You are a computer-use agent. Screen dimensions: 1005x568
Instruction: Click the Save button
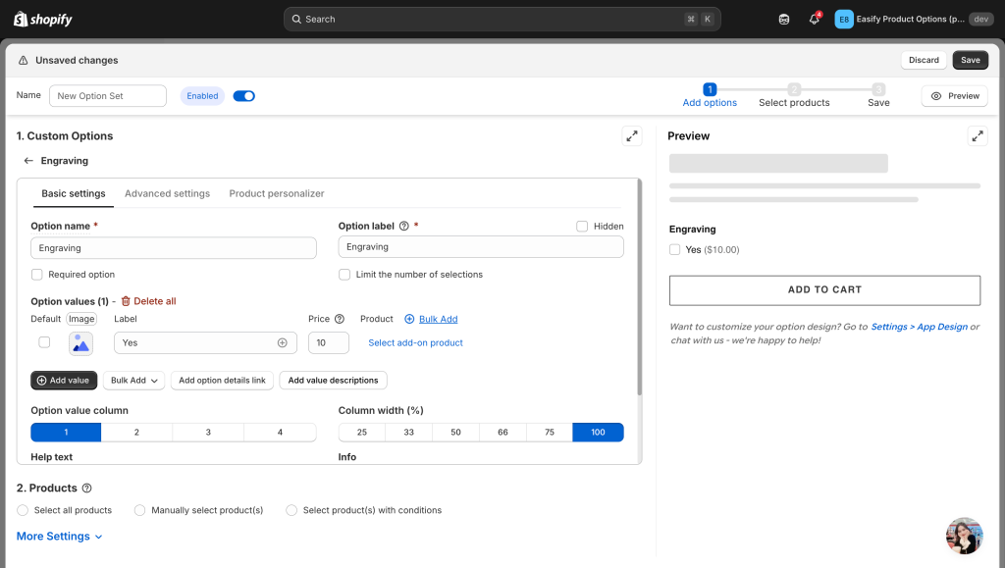[970, 60]
